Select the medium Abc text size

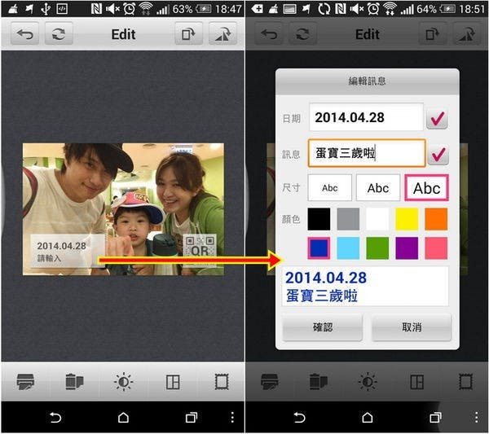click(x=378, y=188)
